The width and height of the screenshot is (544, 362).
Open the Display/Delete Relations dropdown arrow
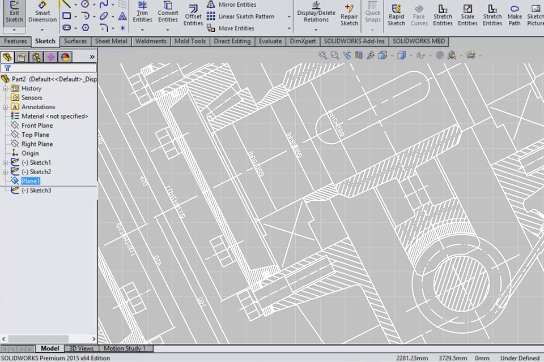[316, 29]
